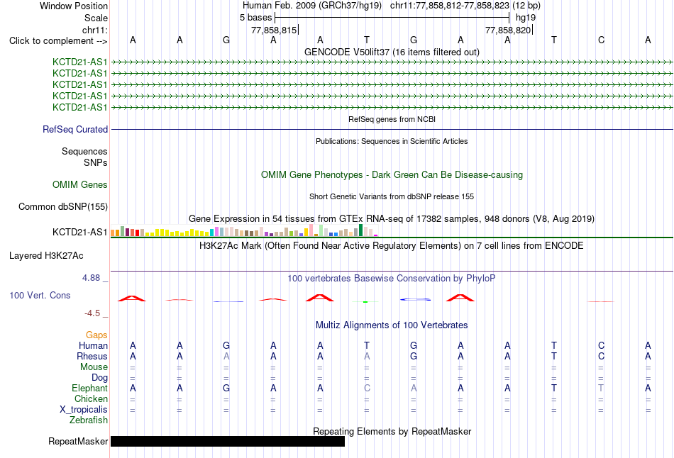Click 'Publications: Sequences in Scientific Articles' title
The height and width of the screenshot is (458, 674).
click(392, 141)
